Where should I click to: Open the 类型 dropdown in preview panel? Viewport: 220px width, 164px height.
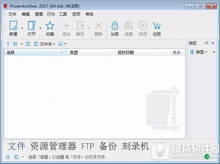click(x=199, y=52)
